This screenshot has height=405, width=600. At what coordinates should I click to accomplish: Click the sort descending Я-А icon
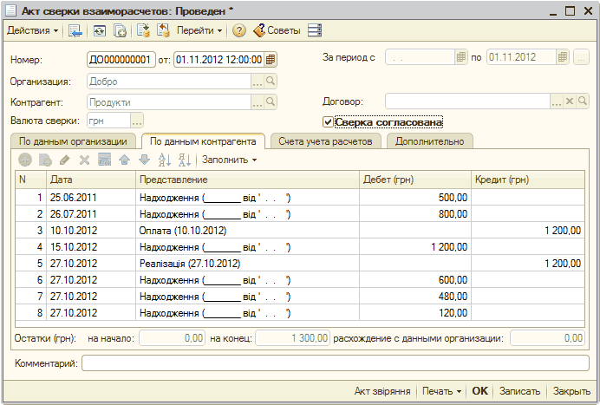(184, 160)
